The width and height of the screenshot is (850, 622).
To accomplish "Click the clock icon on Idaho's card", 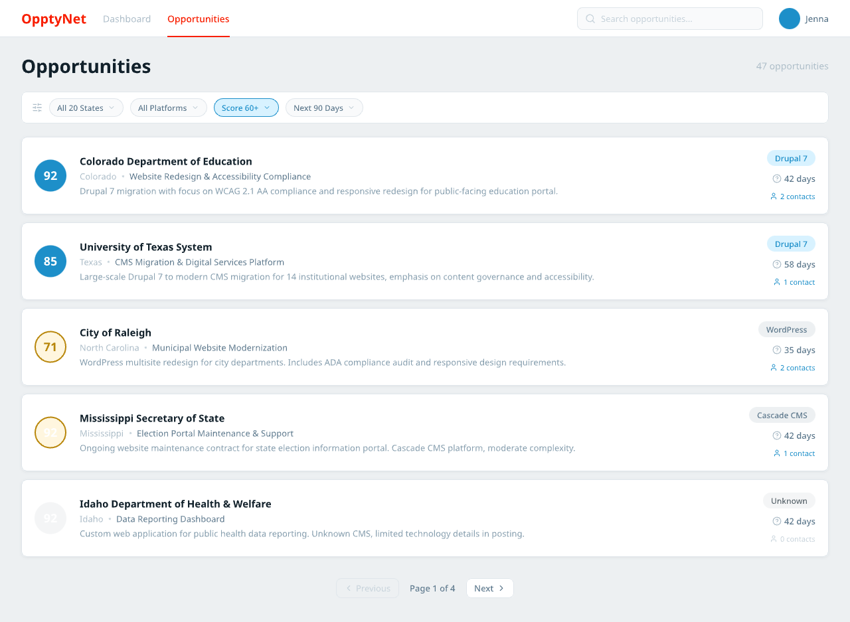I will (x=776, y=521).
